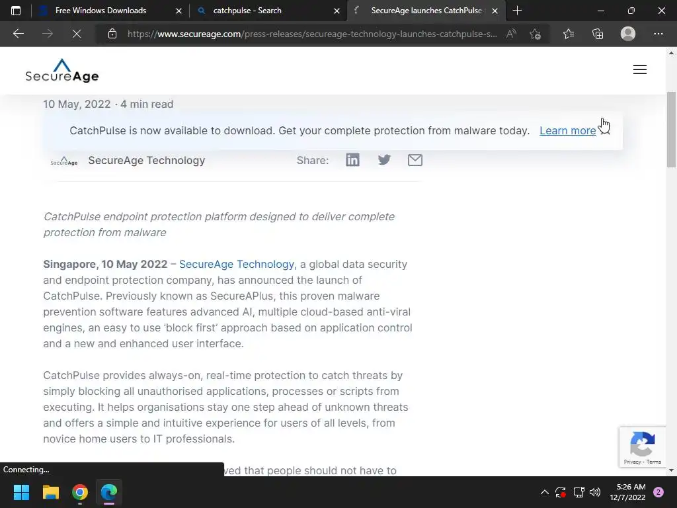View site information lock icon
This screenshot has width=677, height=508.
(x=112, y=34)
